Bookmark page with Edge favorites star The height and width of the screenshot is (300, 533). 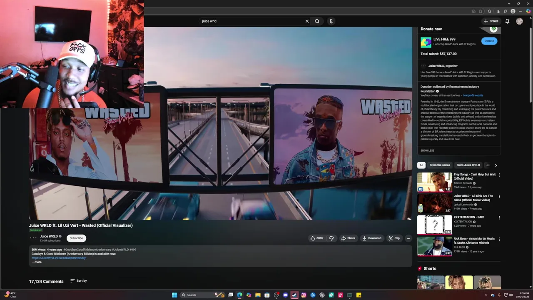coord(481,11)
